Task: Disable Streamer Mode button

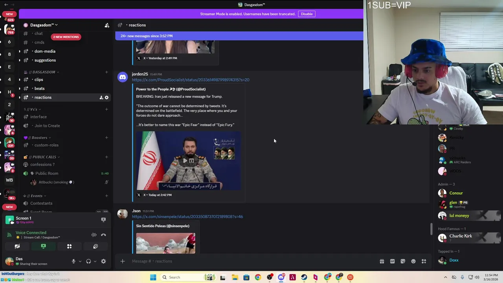Action: [x=307, y=14]
